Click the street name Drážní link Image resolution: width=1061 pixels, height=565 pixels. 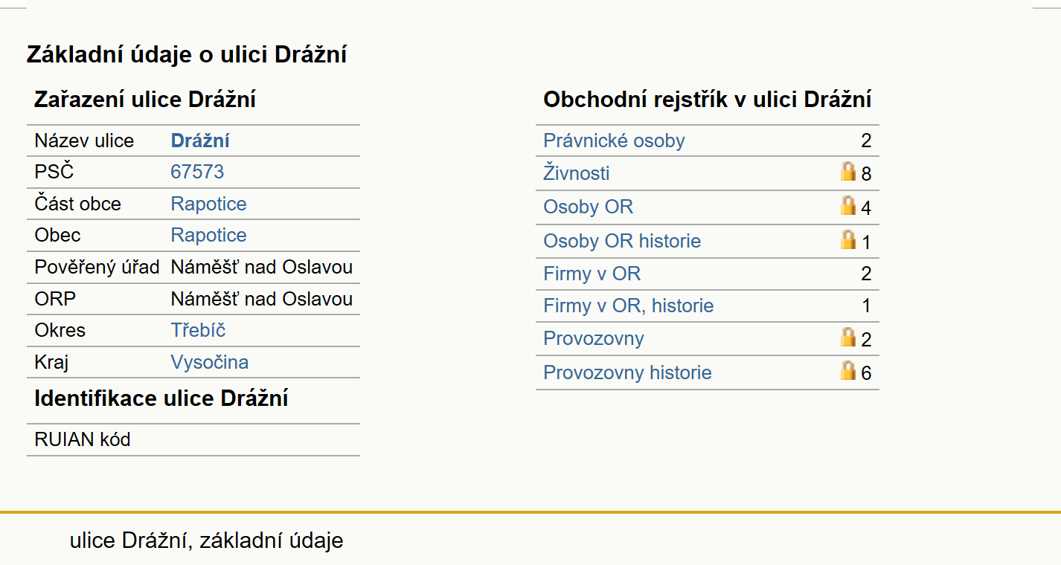point(200,141)
